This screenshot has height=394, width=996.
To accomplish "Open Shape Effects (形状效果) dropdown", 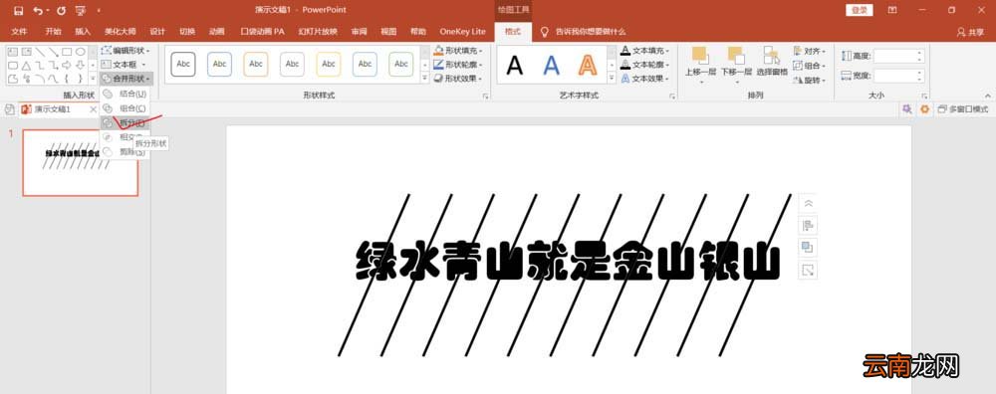I will point(458,79).
